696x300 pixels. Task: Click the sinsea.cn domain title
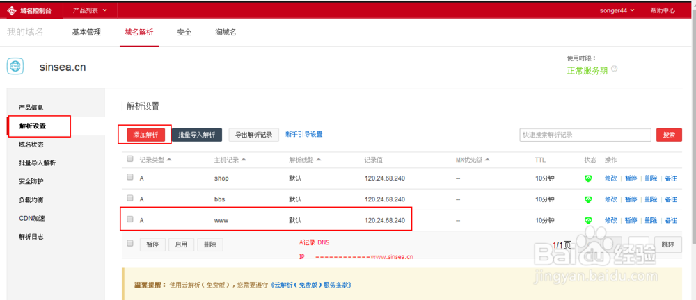63,67
